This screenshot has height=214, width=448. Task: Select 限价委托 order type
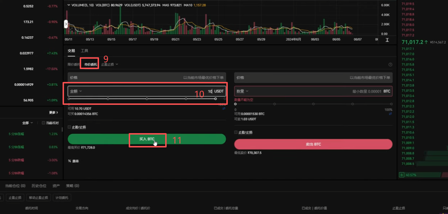74,64
